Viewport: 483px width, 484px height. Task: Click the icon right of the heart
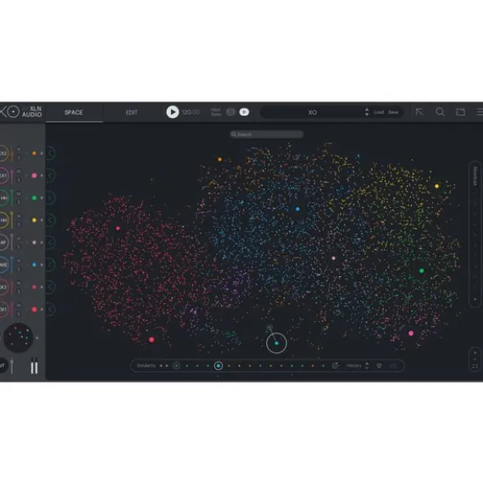click(393, 366)
